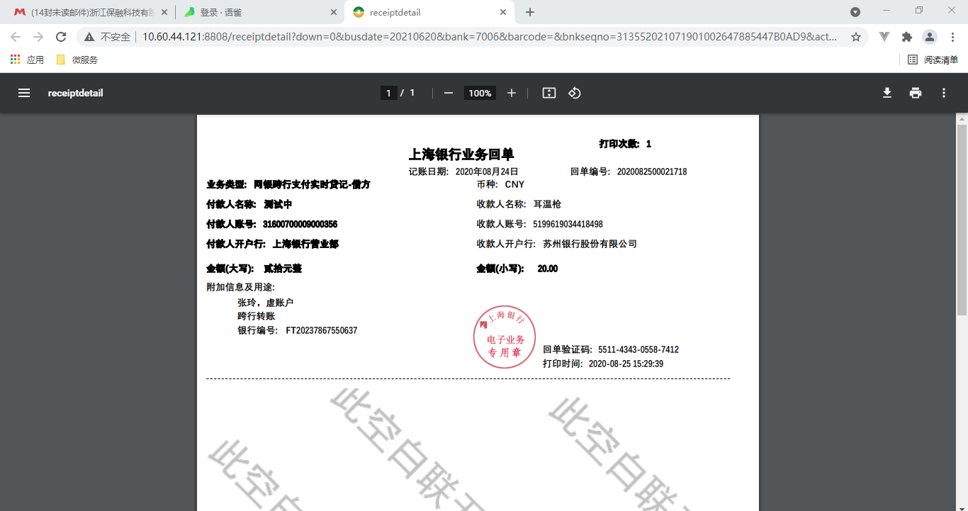
Task: Close the 登录 · 语雀 tab
Action: point(334,12)
